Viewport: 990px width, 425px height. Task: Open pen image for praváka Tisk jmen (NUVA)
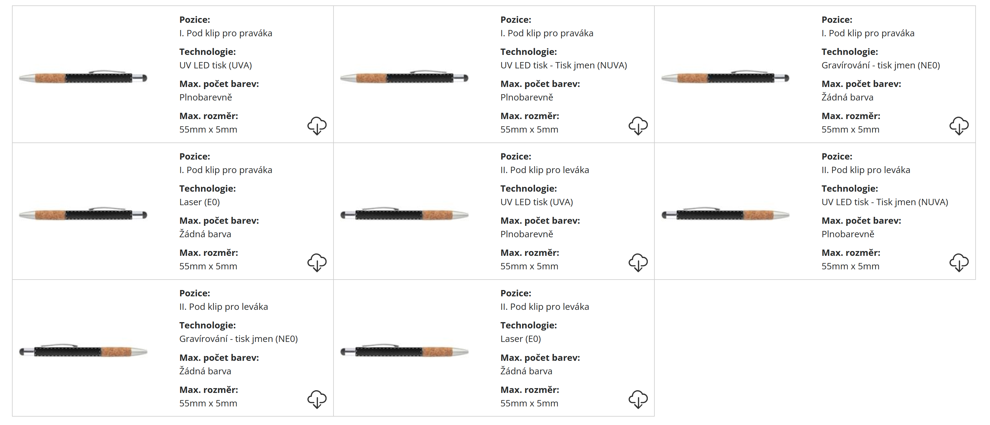[x=404, y=78]
